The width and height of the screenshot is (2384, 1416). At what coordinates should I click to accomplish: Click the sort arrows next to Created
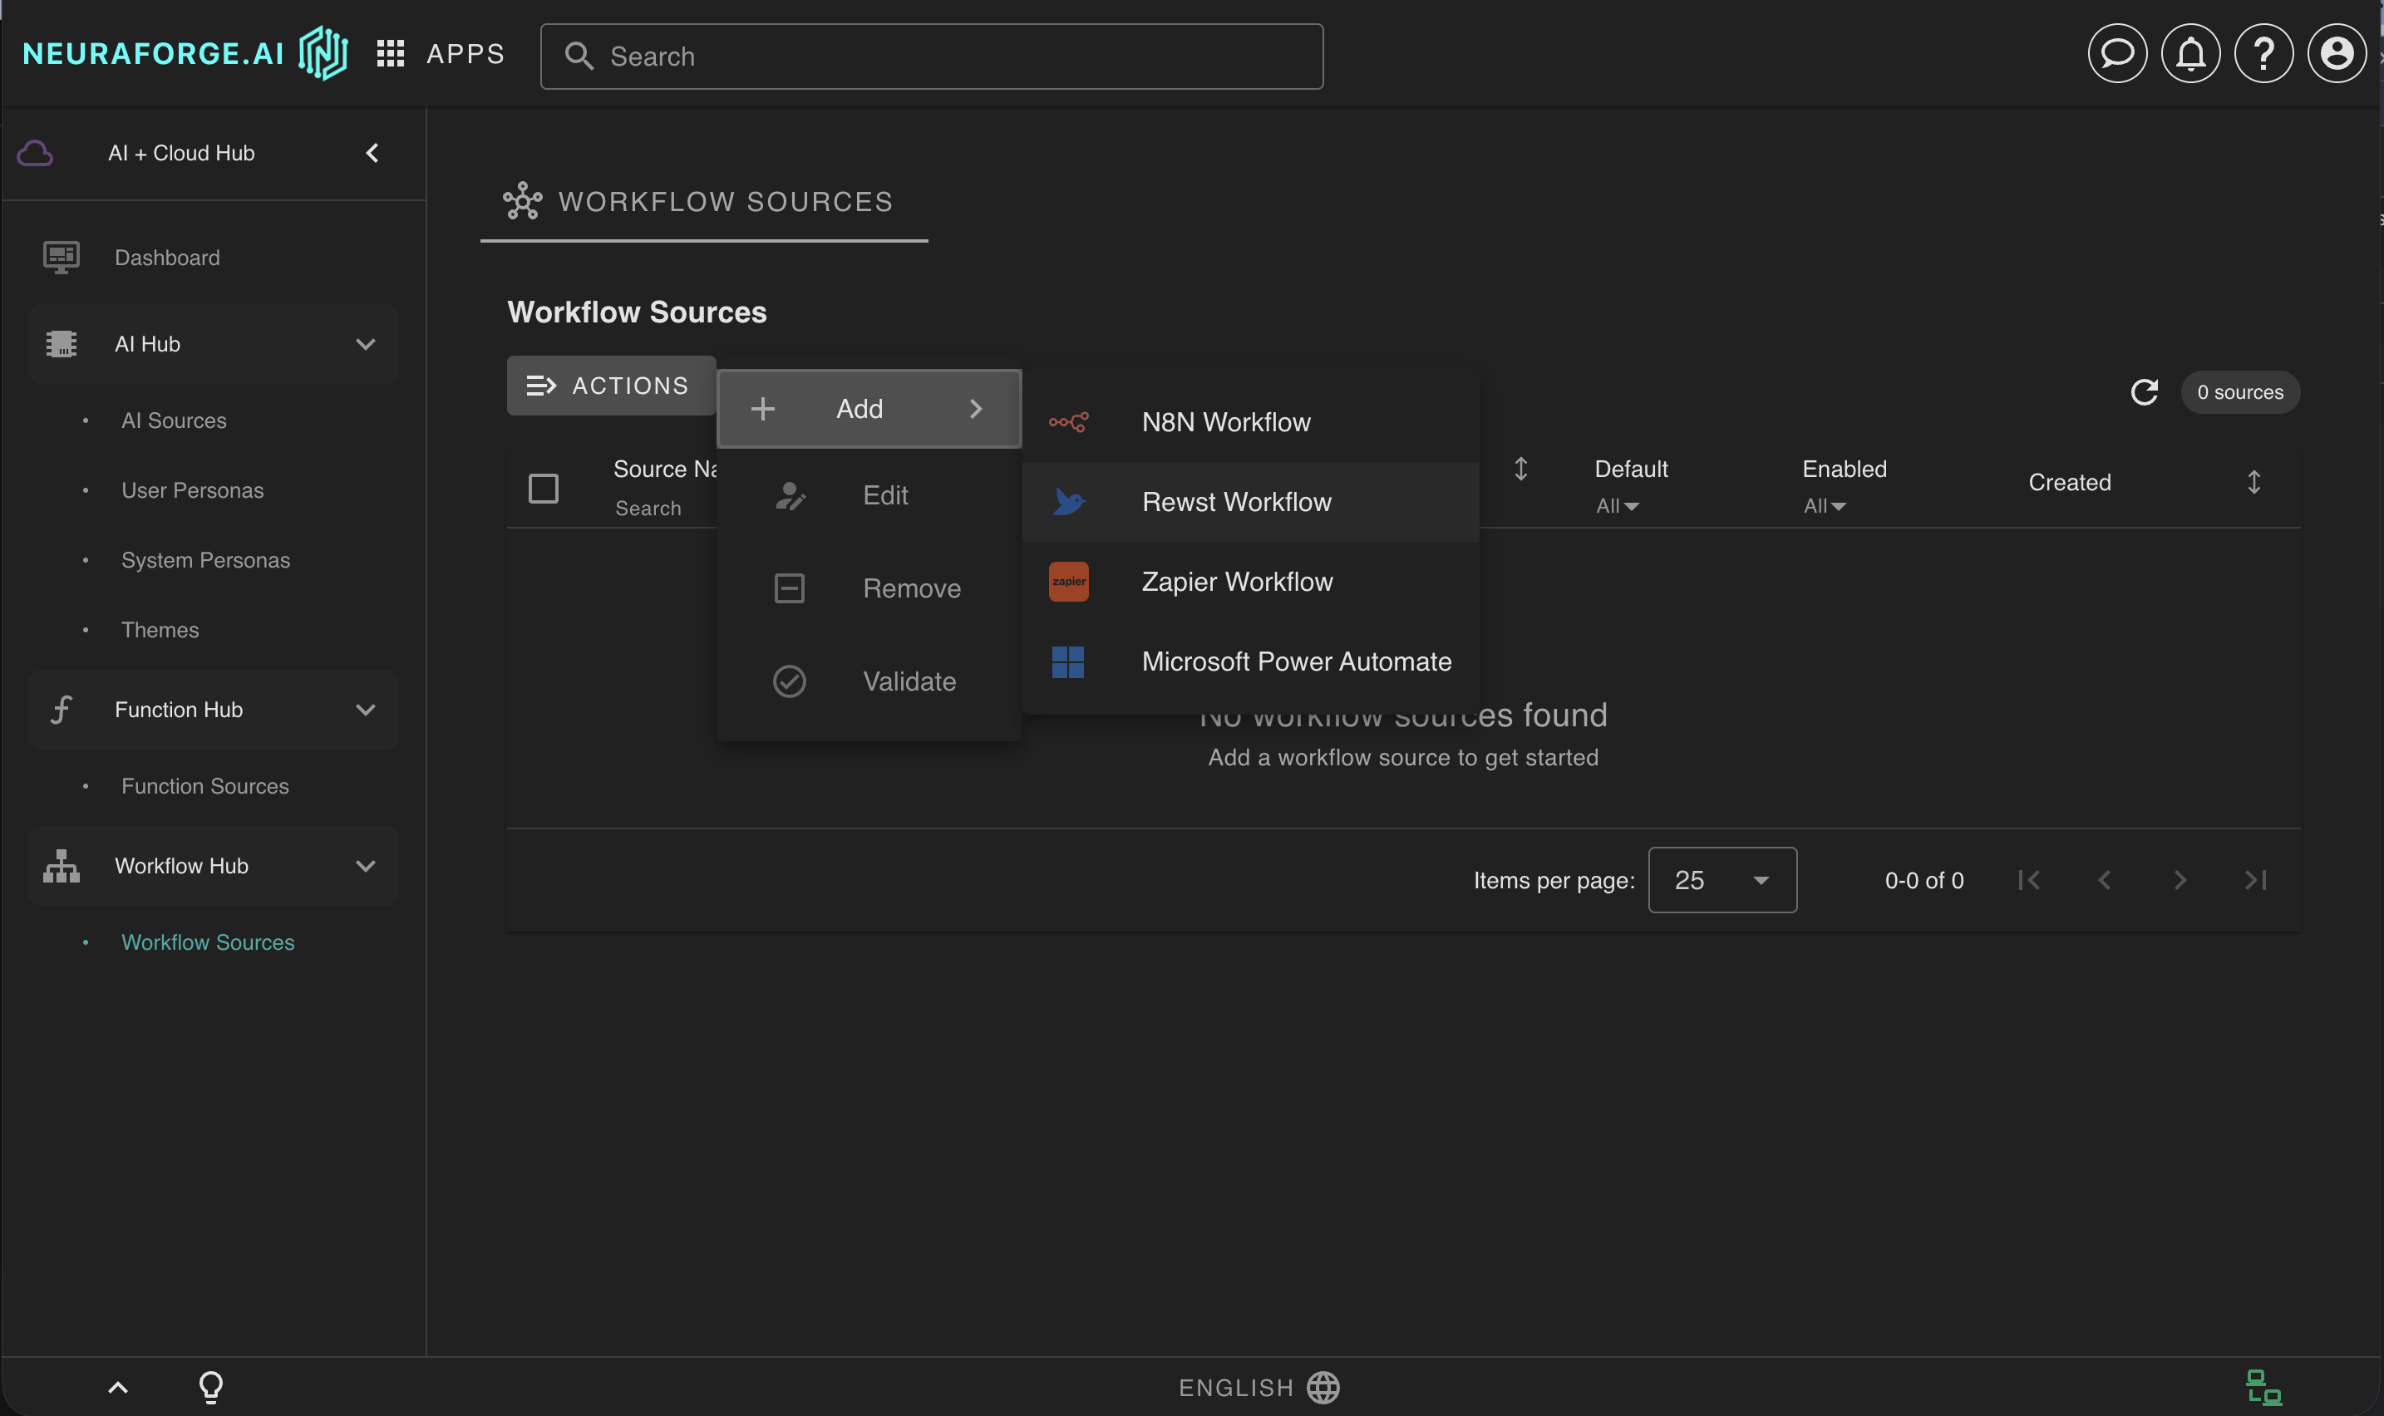click(x=2255, y=482)
